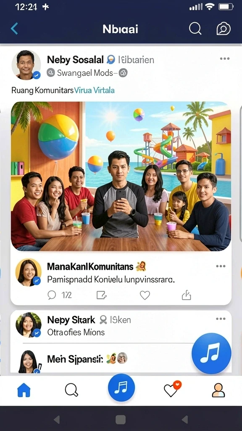Share the post using the share icon

click(186, 295)
